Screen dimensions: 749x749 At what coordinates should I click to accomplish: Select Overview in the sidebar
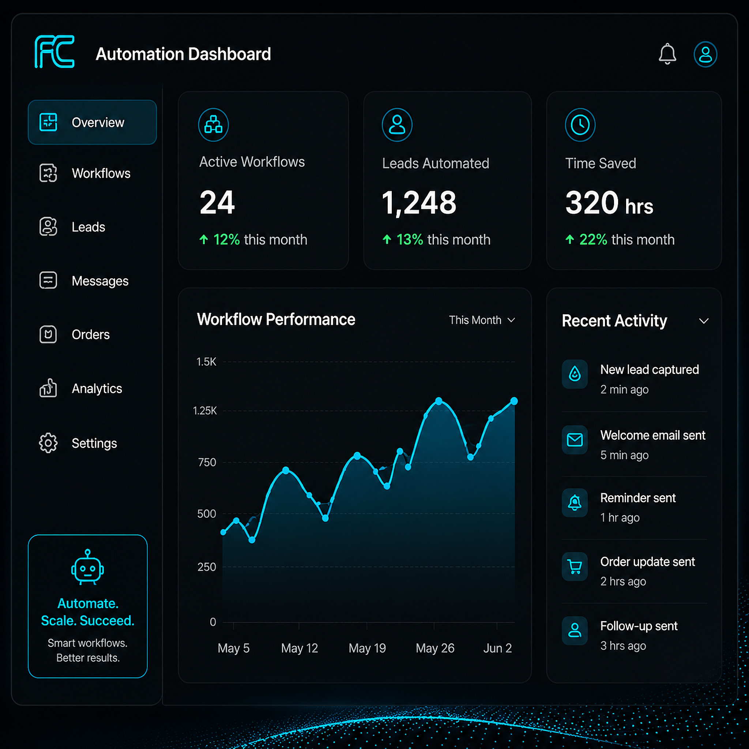(x=92, y=123)
